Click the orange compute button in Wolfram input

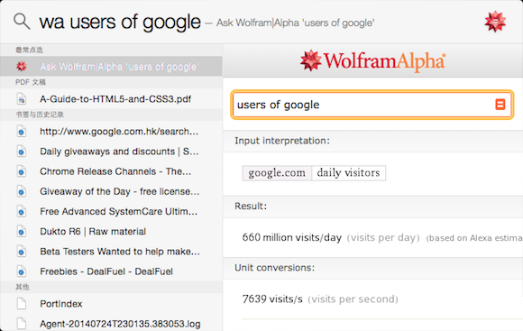[x=500, y=105]
